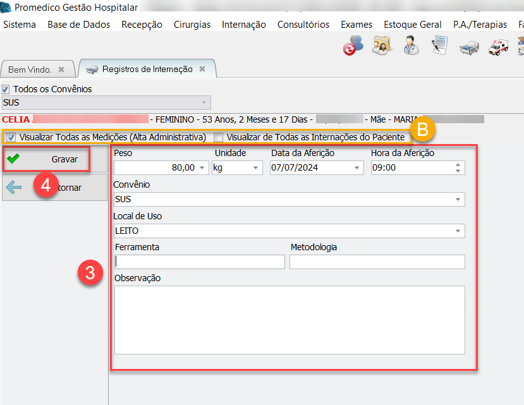Open the Estoque Geral menu

point(412,25)
